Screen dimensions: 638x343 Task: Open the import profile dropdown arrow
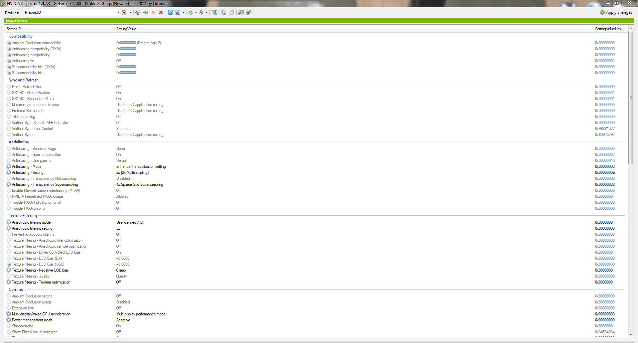[x=206, y=13]
